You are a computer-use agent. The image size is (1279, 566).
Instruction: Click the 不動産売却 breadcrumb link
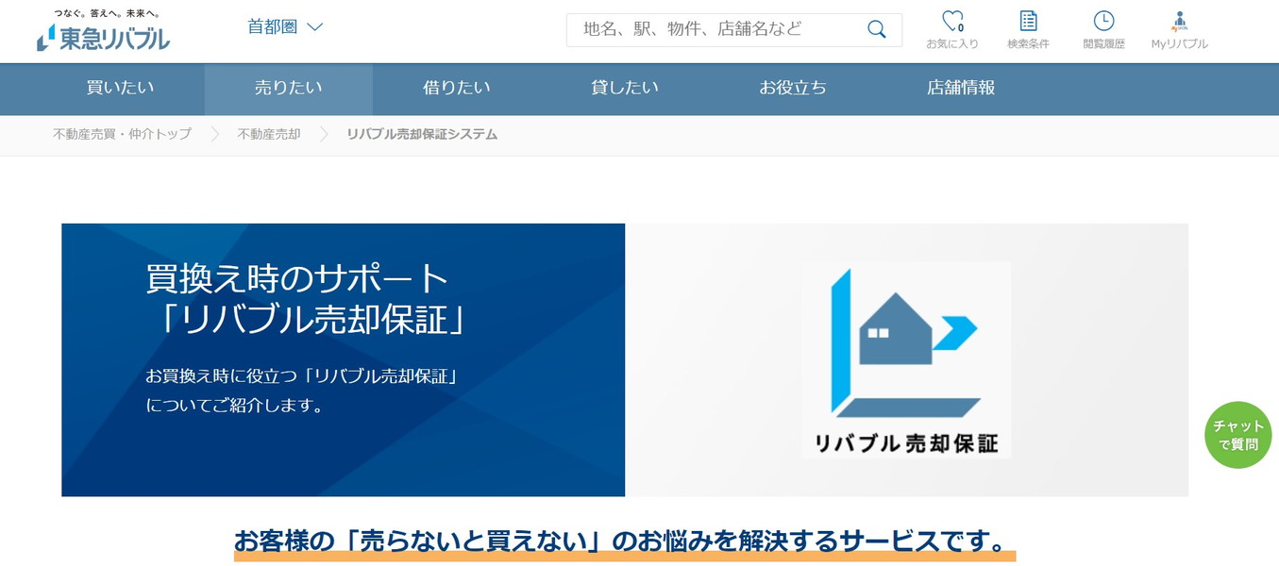click(x=267, y=134)
